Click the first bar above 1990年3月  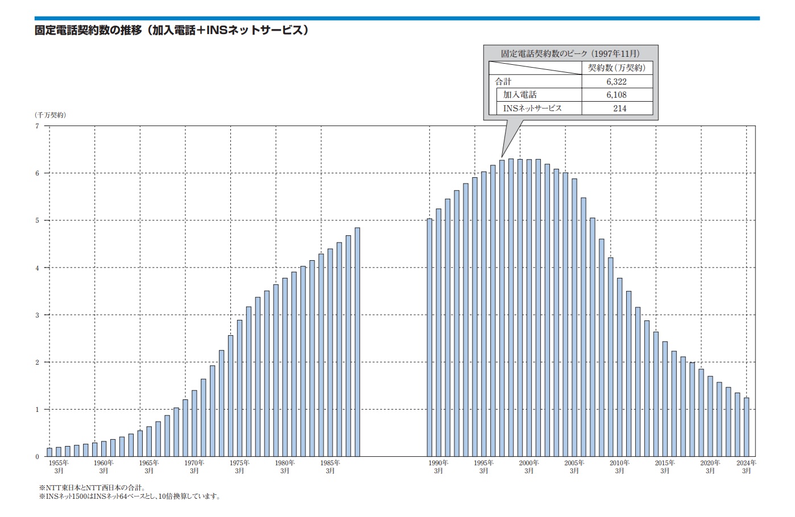tap(429, 337)
